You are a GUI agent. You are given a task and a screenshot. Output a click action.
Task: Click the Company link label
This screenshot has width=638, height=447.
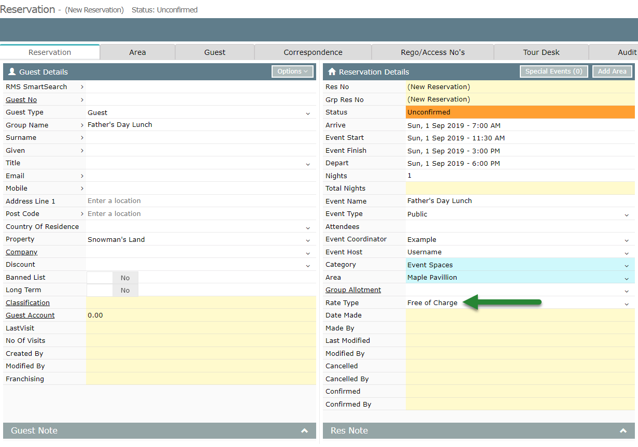(21, 252)
